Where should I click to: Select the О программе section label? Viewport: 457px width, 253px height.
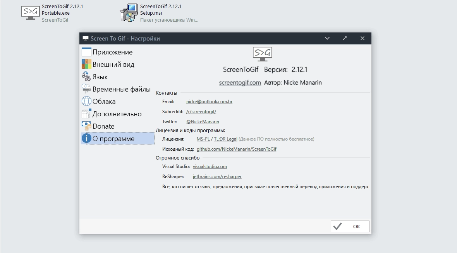point(113,139)
